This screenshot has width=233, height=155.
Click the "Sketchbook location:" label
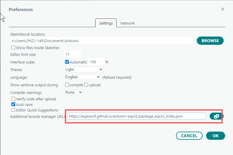(28, 34)
